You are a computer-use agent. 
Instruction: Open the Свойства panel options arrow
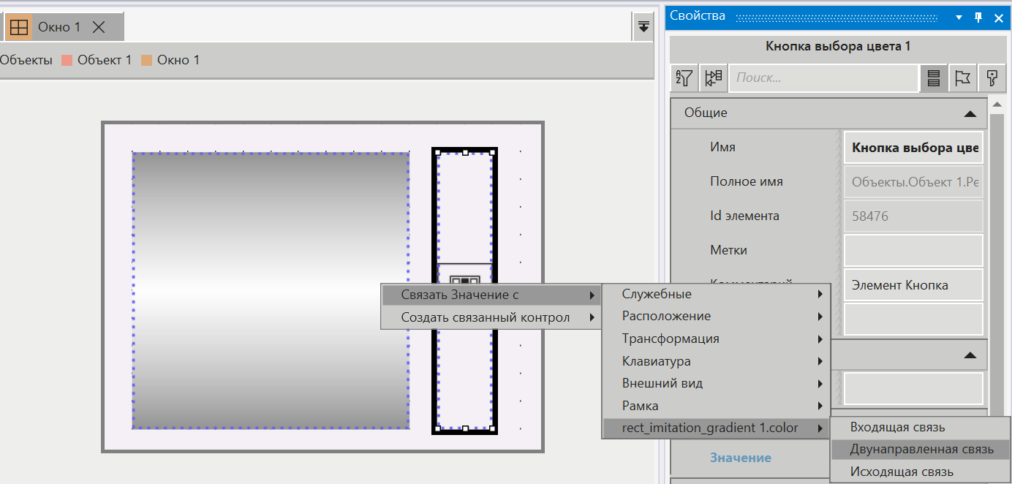click(959, 17)
